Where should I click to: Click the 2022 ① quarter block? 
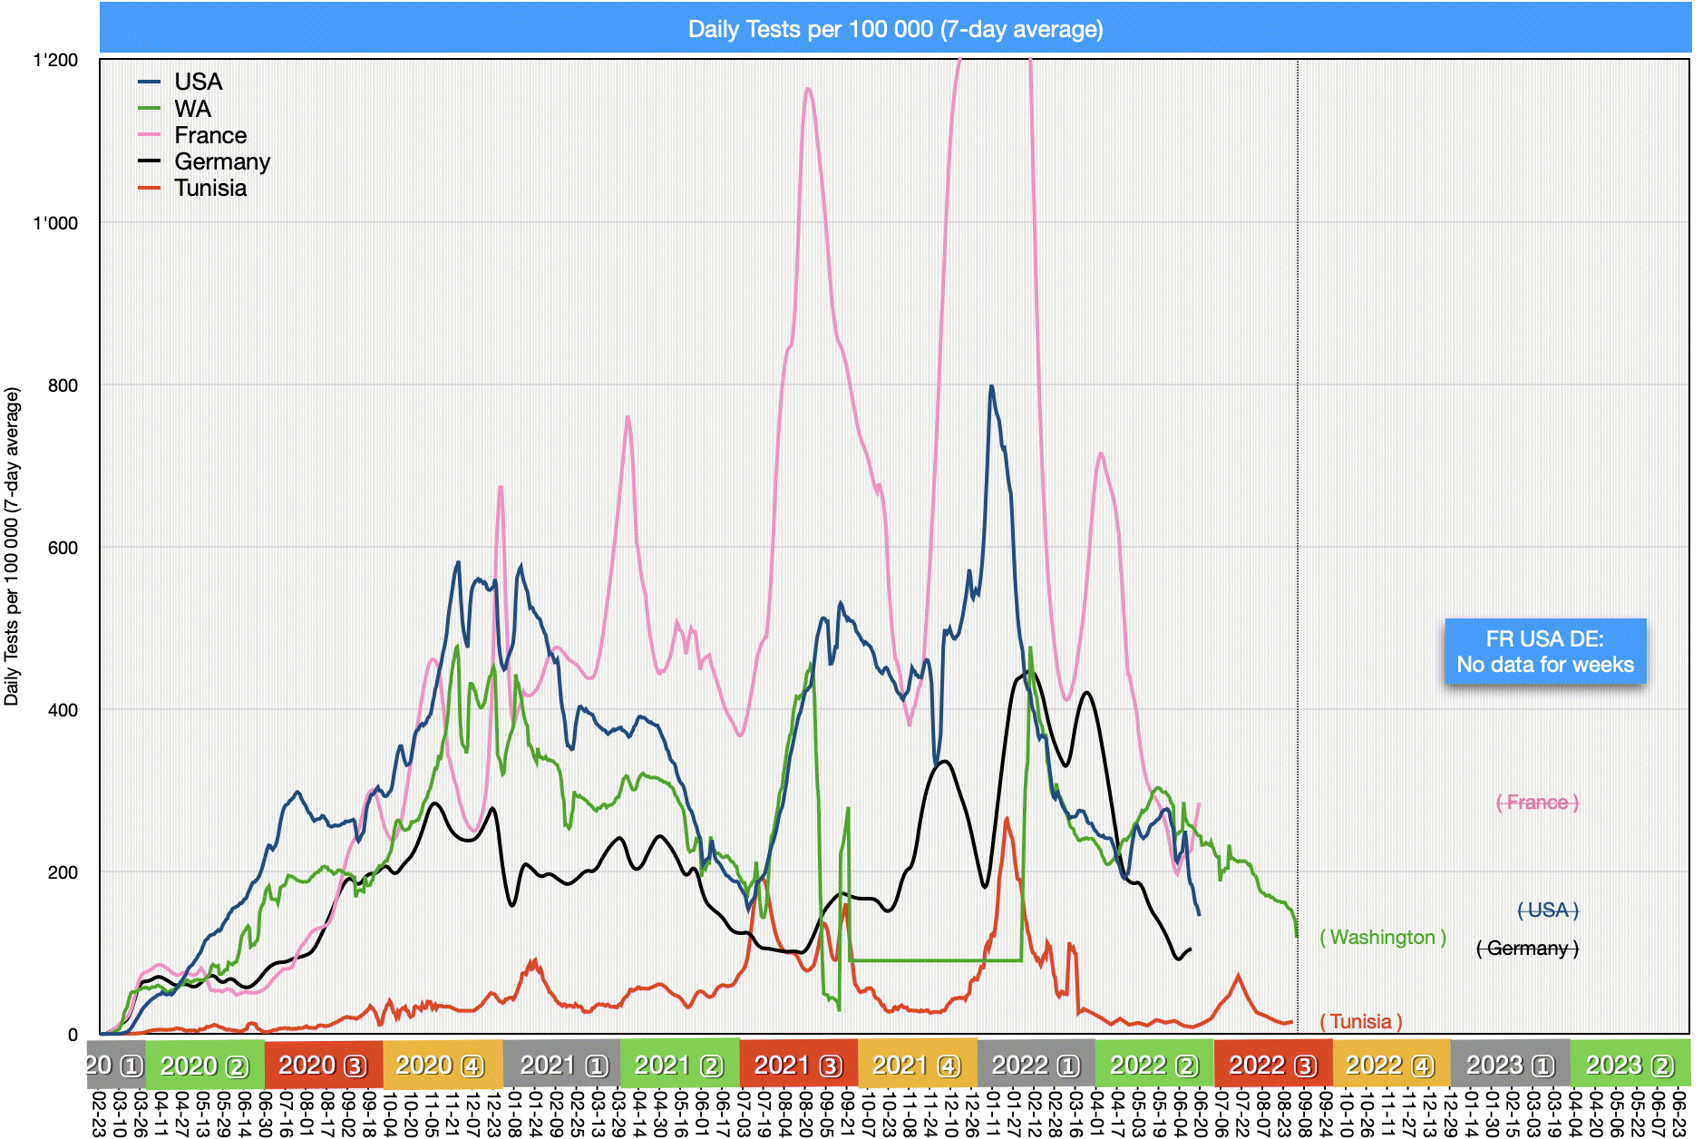pyautogui.click(x=1036, y=1066)
